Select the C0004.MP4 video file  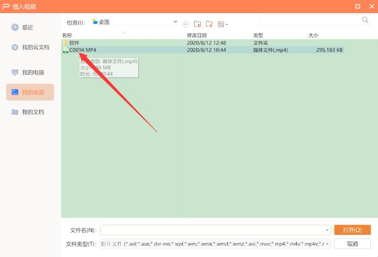click(83, 50)
